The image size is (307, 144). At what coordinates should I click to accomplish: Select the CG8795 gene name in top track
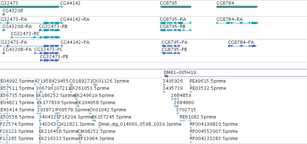168,3
